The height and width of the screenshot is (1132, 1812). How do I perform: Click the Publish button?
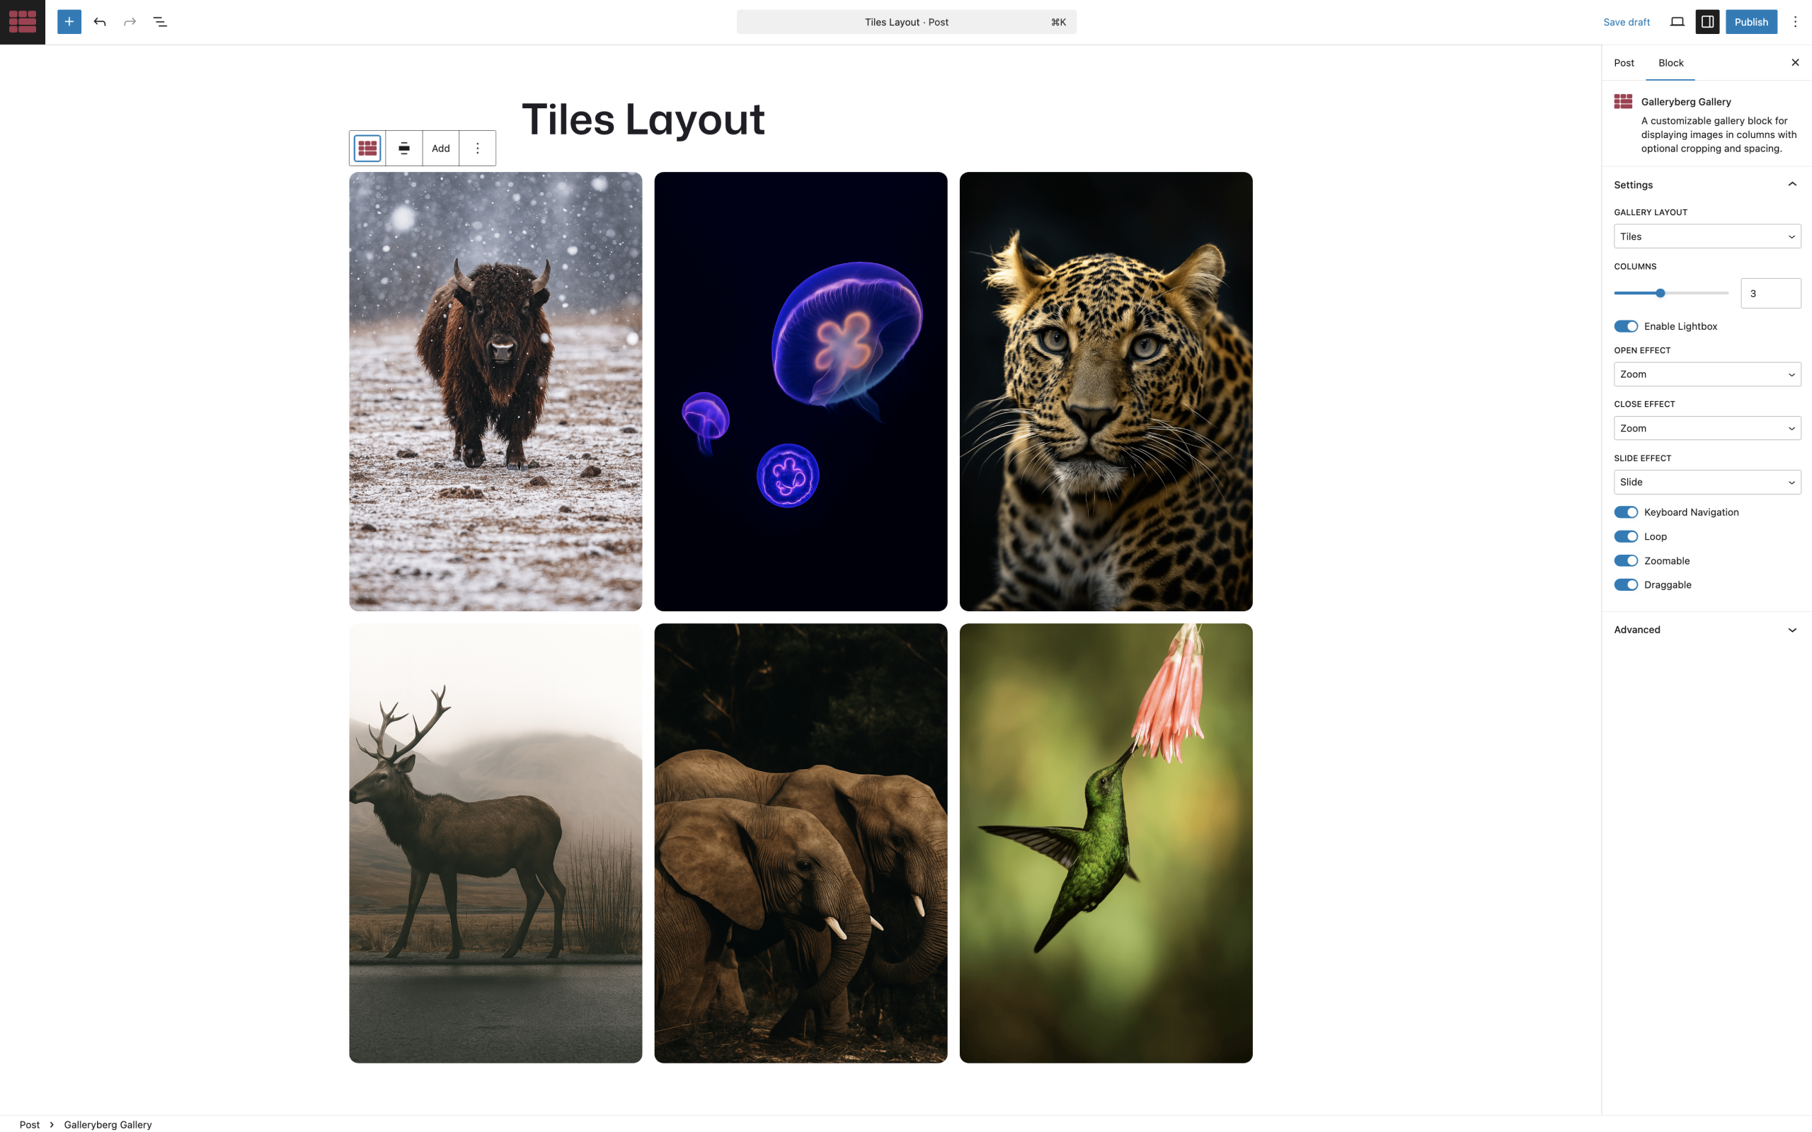(1751, 22)
